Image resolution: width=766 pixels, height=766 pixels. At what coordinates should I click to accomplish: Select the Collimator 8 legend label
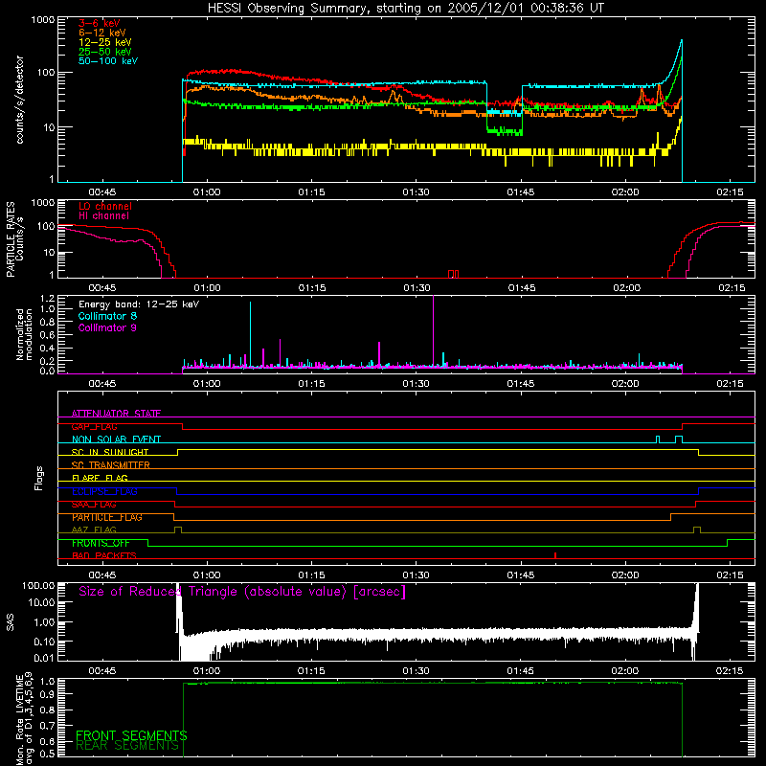click(107, 316)
